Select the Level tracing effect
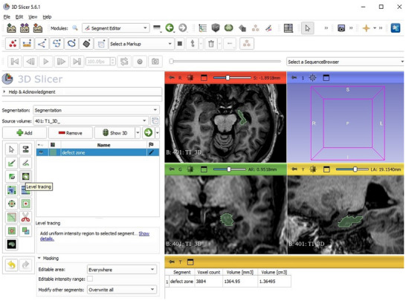The height and width of the screenshot is (301, 406). [25, 177]
